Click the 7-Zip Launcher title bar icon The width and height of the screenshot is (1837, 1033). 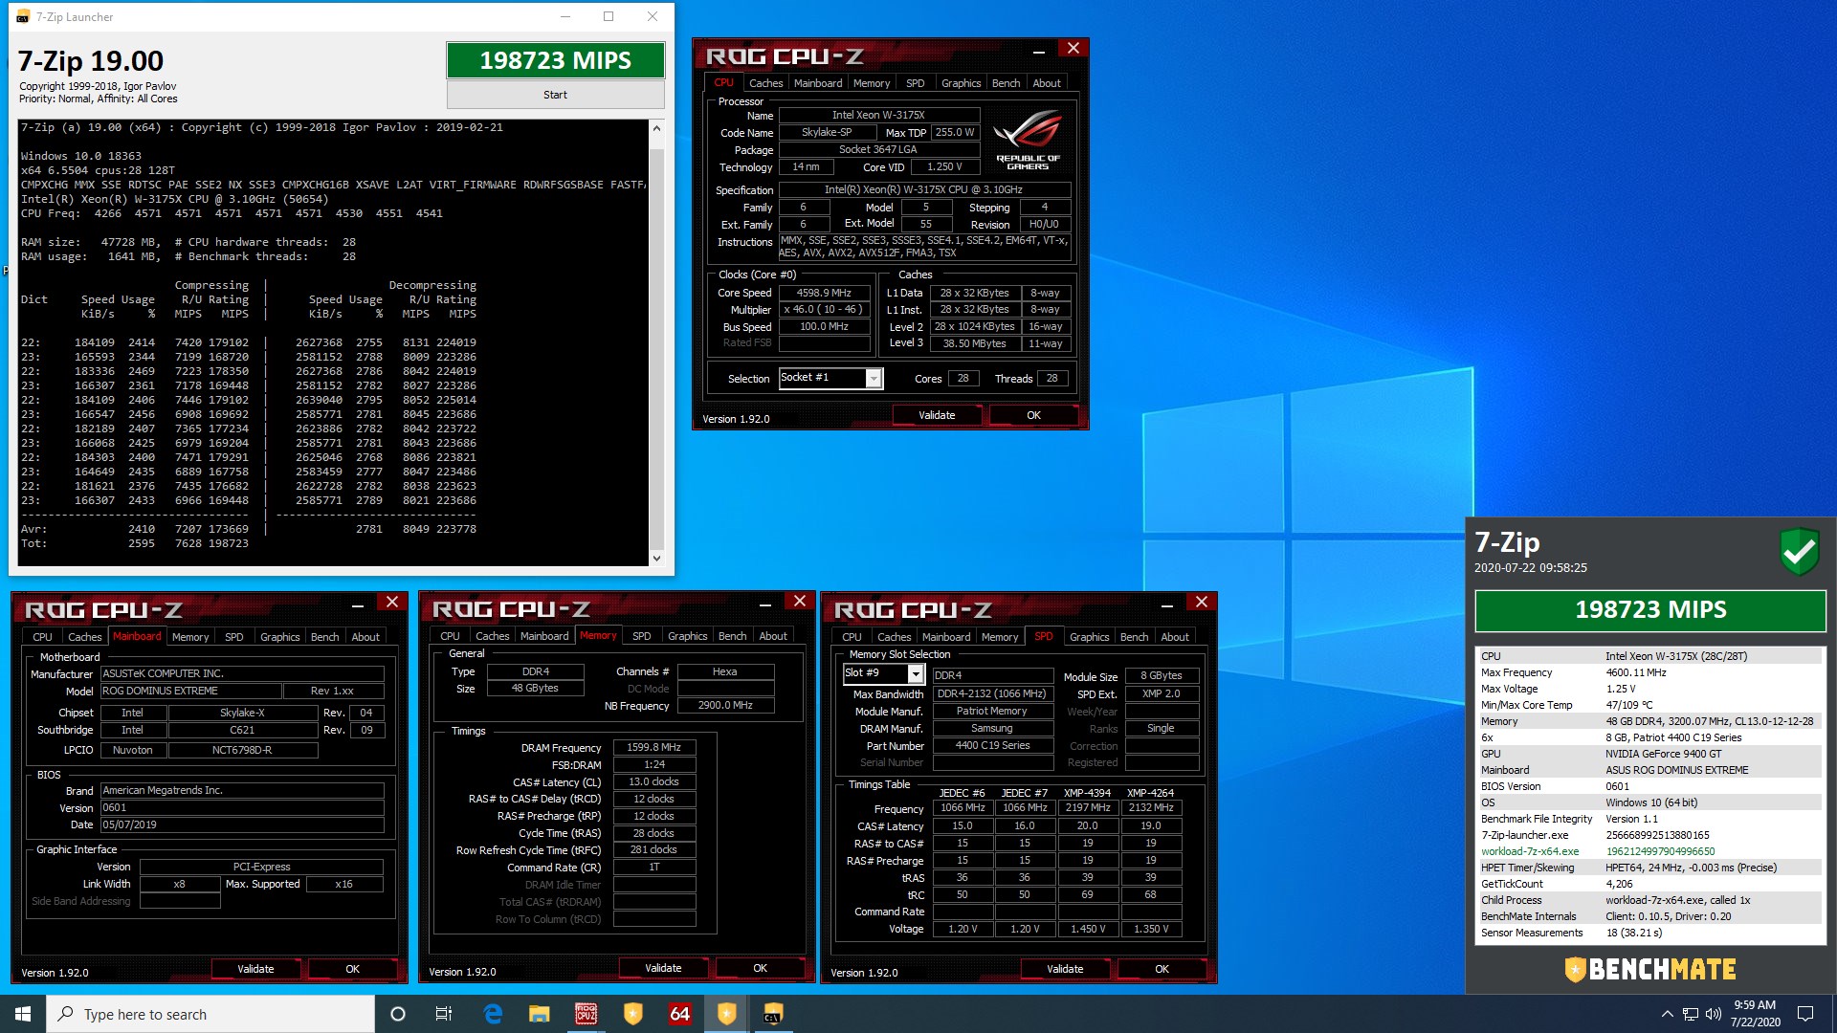pyautogui.click(x=23, y=16)
